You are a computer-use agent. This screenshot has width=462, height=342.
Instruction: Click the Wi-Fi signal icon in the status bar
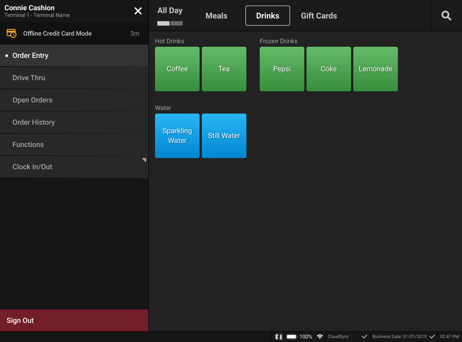(320, 337)
